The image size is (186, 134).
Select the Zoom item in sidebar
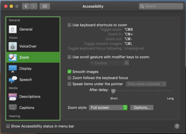pyautogui.click(x=33, y=57)
